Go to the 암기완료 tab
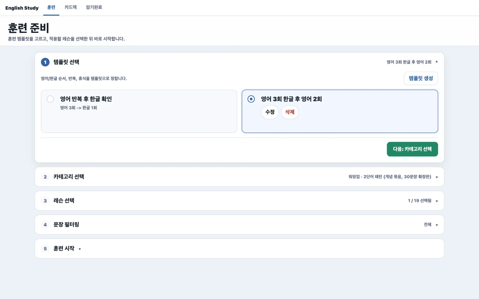The height and width of the screenshot is (299, 479). 94,7
